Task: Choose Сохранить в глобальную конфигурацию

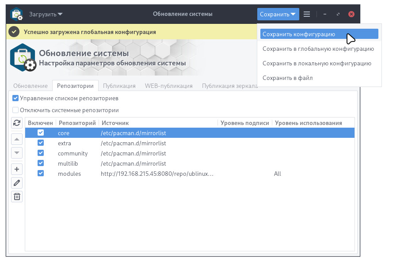Action: [319, 49]
